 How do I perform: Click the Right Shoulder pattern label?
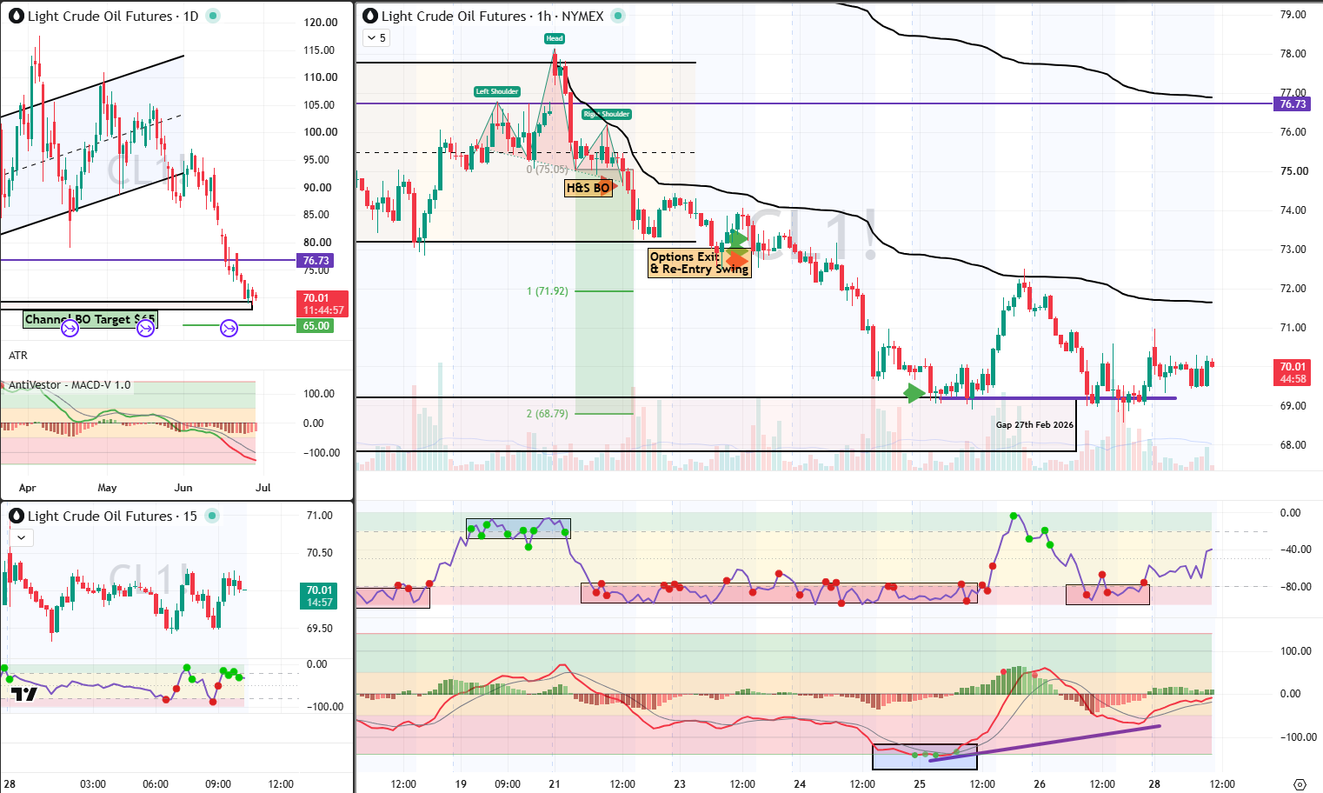607,114
